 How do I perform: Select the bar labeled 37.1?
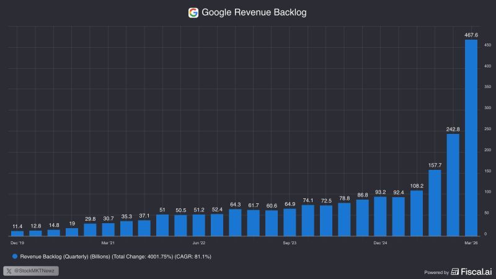click(x=144, y=228)
